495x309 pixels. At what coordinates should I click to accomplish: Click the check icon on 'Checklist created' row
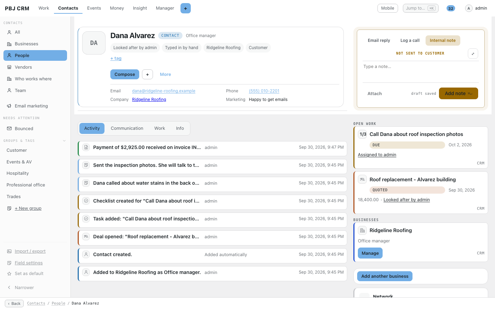click(x=86, y=201)
